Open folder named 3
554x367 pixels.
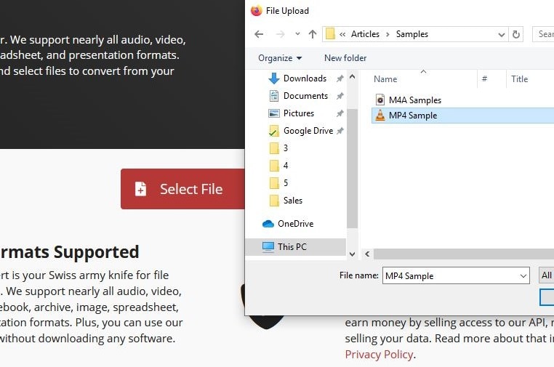point(286,148)
